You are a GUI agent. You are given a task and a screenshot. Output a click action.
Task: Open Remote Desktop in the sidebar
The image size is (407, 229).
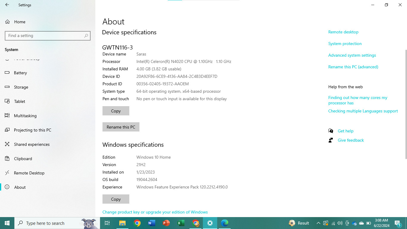tap(48, 173)
